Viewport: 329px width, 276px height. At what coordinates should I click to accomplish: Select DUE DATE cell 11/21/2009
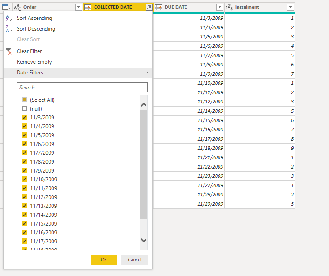189,157
